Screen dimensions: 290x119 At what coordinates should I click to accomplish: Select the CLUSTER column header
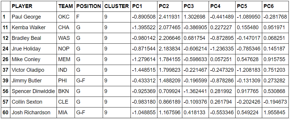117,6
